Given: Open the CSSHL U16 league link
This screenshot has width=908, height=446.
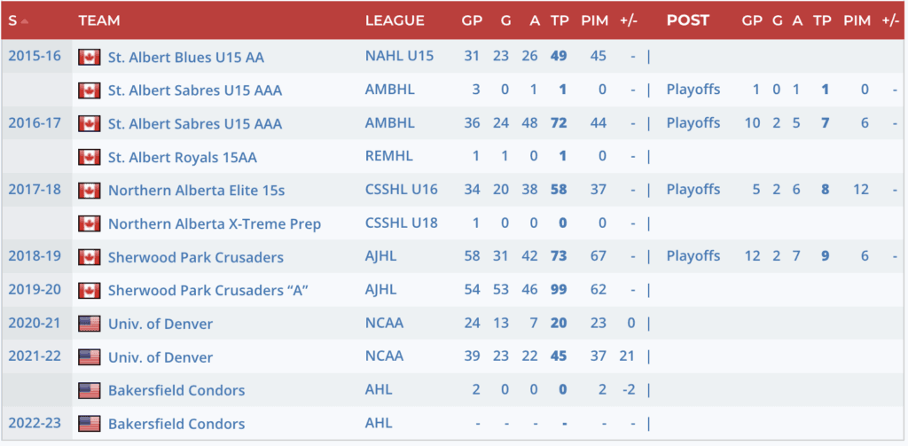Looking at the screenshot, I should pyautogui.click(x=401, y=190).
